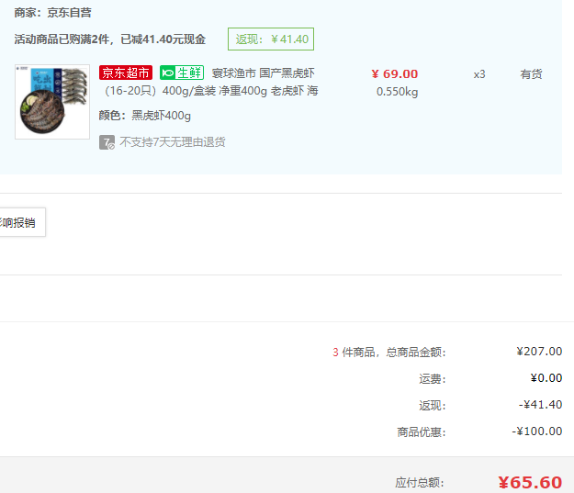
Task: Click the unit price ¥ 69.00
Action: click(x=395, y=74)
